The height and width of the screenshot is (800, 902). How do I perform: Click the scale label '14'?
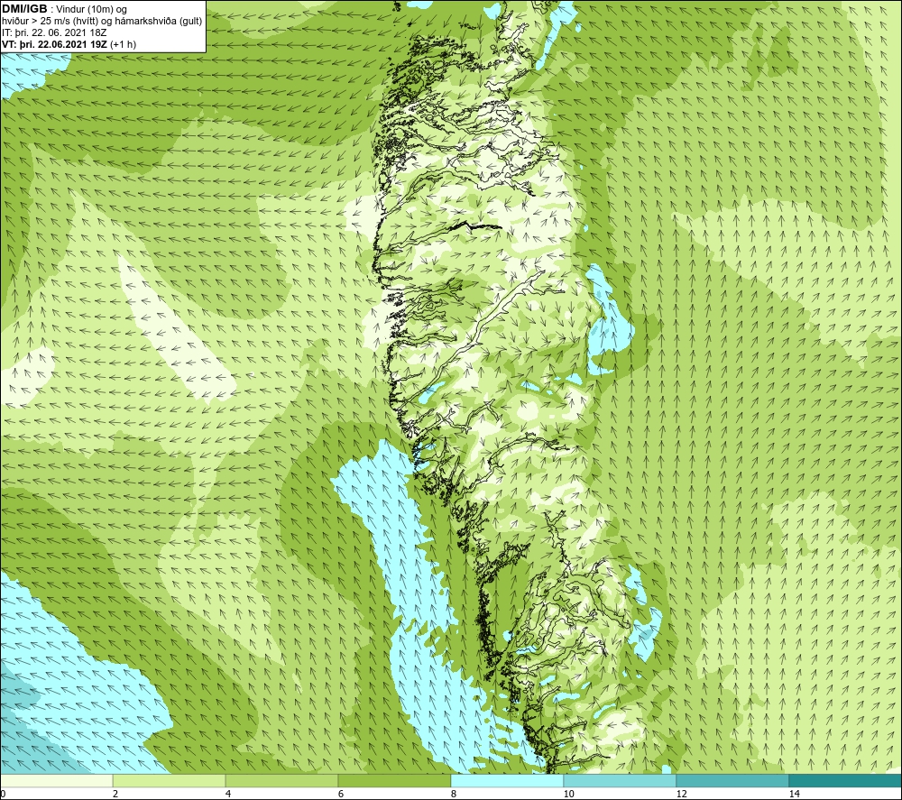coord(794,794)
